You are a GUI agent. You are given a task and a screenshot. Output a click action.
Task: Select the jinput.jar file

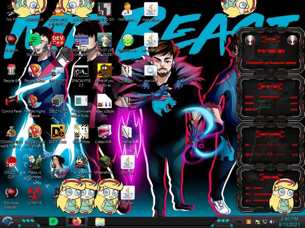pyautogui.click(x=127, y=165)
